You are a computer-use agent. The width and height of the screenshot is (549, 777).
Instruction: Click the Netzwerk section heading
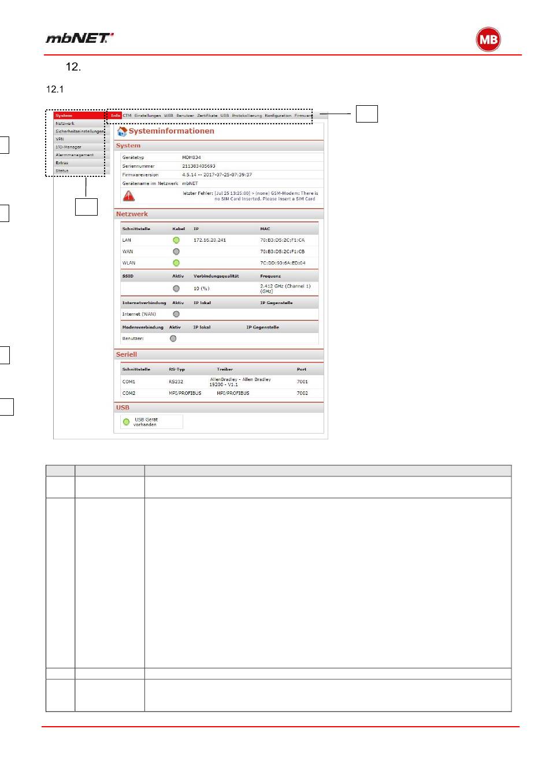pos(132,214)
